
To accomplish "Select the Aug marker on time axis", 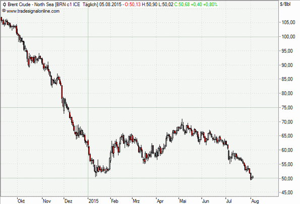I will click(x=255, y=201).
